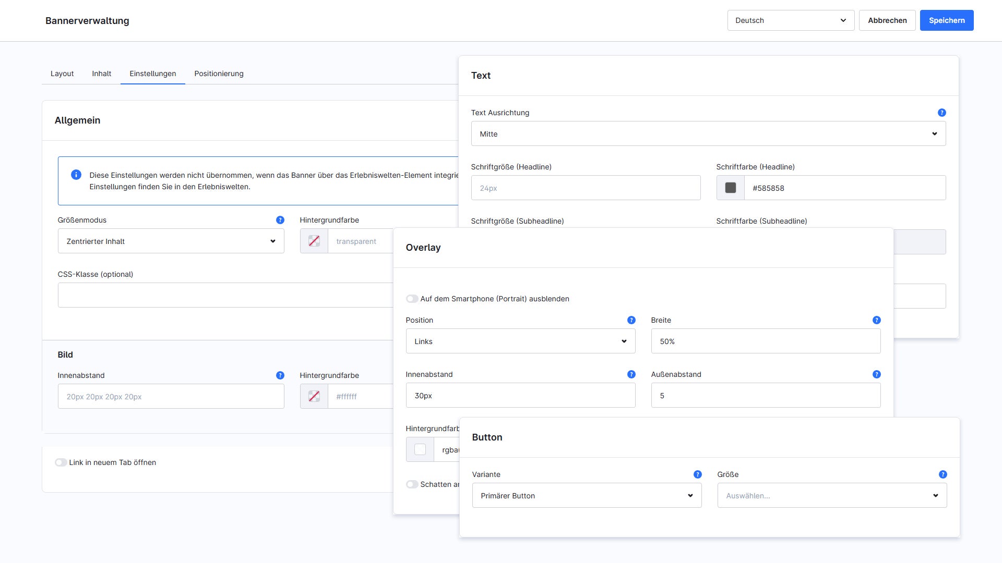This screenshot has height=563, width=1002.
Task: Click help icon beside Button Variante
Action: tap(697, 474)
